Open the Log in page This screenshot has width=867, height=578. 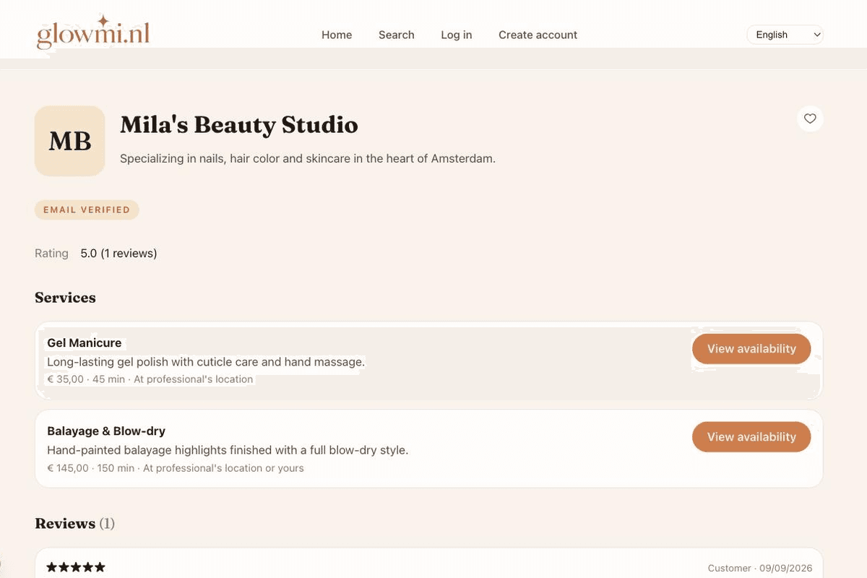(457, 35)
